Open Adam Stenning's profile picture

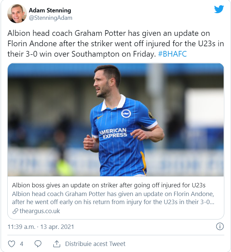click(x=17, y=14)
